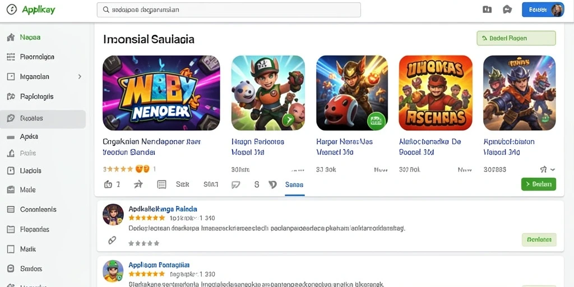Open the Uhomas Aschaas game thumbnail
Viewport: 574px width, 287px height.
click(436, 93)
